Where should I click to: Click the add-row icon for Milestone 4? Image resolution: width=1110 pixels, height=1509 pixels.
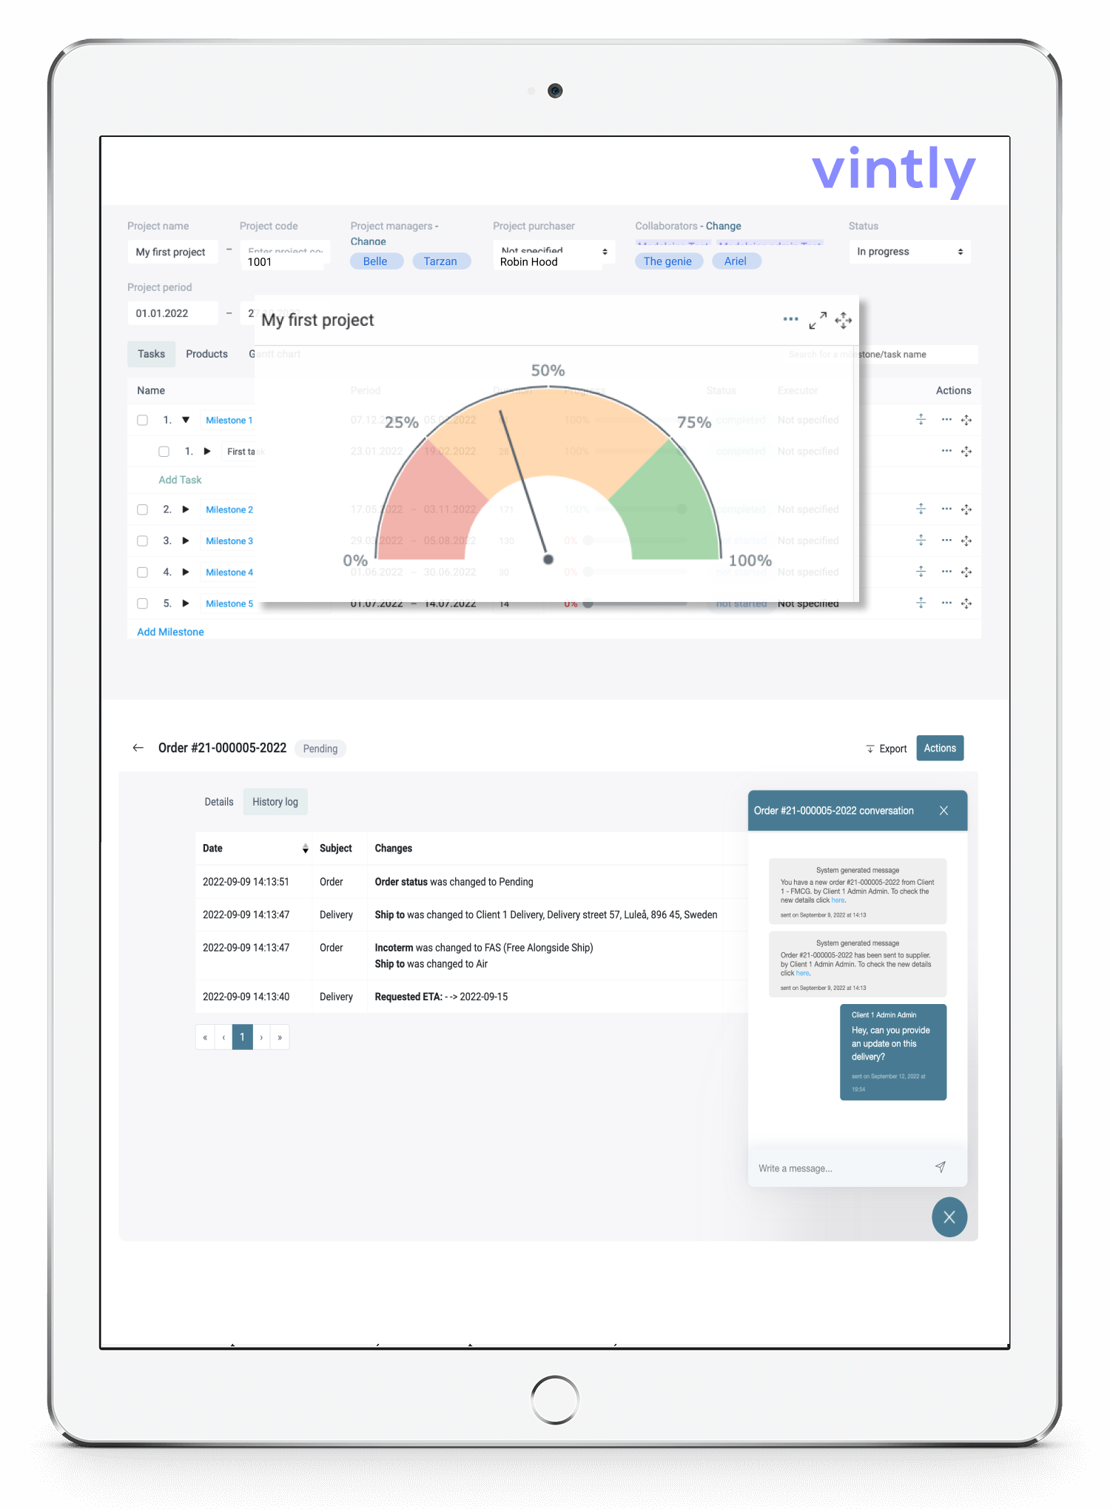(x=921, y=572)
